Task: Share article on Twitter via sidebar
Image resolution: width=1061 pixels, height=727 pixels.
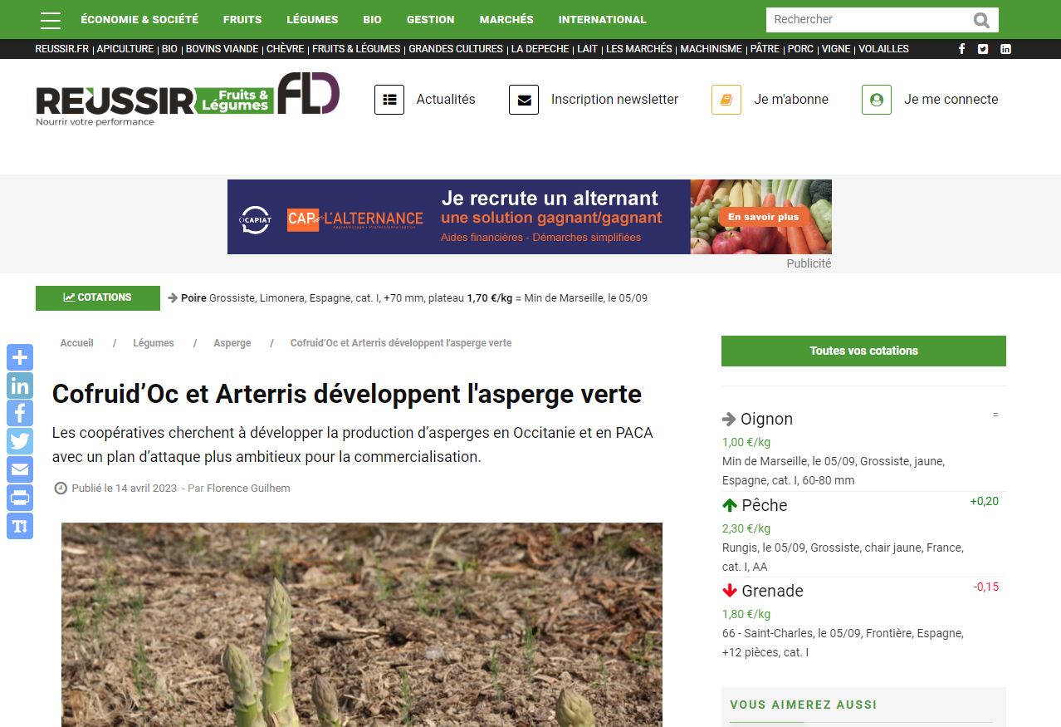Action: tap(20, 441)
